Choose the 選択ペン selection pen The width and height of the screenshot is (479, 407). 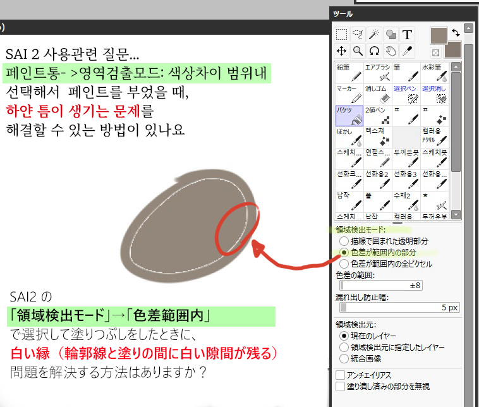point(406,94)
